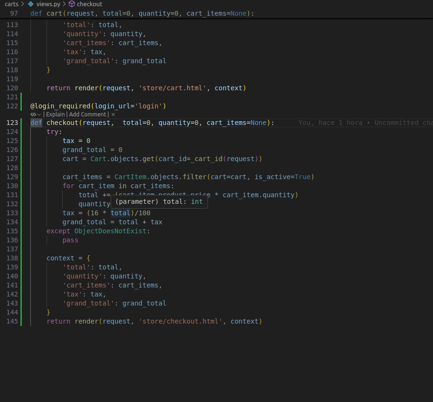
Task: Select the checkout symbol cube icon
Action: tap(72, 4)
